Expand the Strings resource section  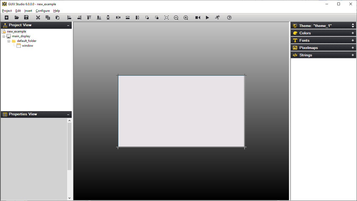tap(353, 55)
